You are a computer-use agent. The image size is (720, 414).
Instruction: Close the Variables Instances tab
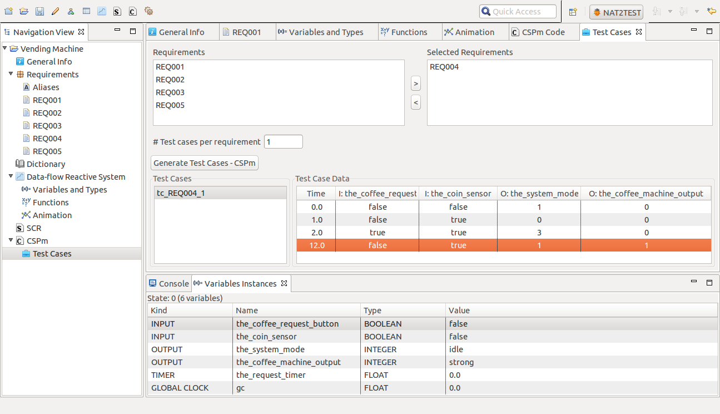tap(284, 283)
